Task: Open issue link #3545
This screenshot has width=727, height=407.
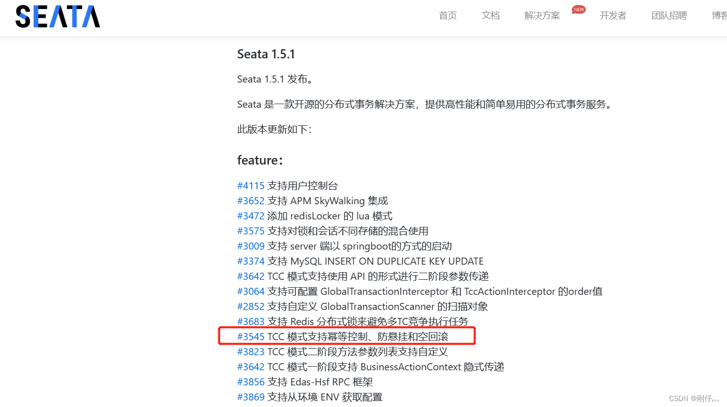Action: [x=251, y=337]
